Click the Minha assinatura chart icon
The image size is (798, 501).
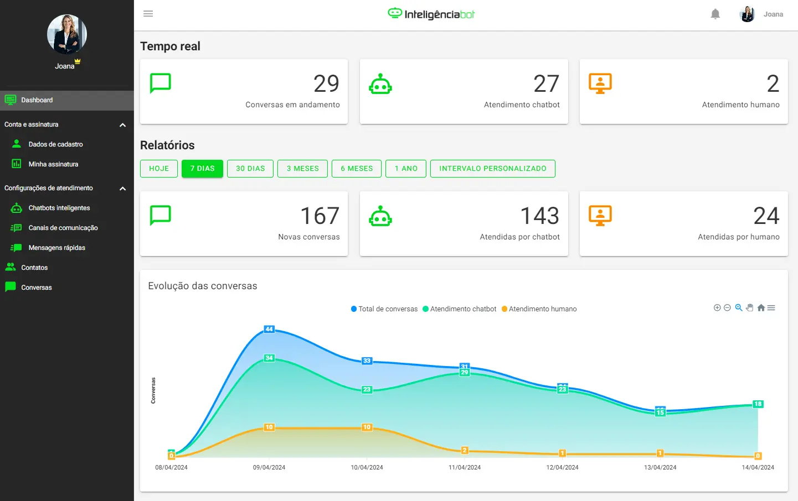17,164
